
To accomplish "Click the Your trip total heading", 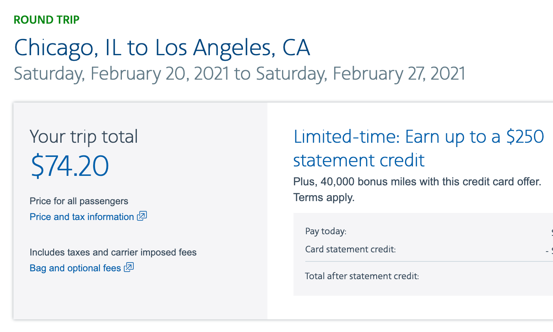I will coord(84,136).
